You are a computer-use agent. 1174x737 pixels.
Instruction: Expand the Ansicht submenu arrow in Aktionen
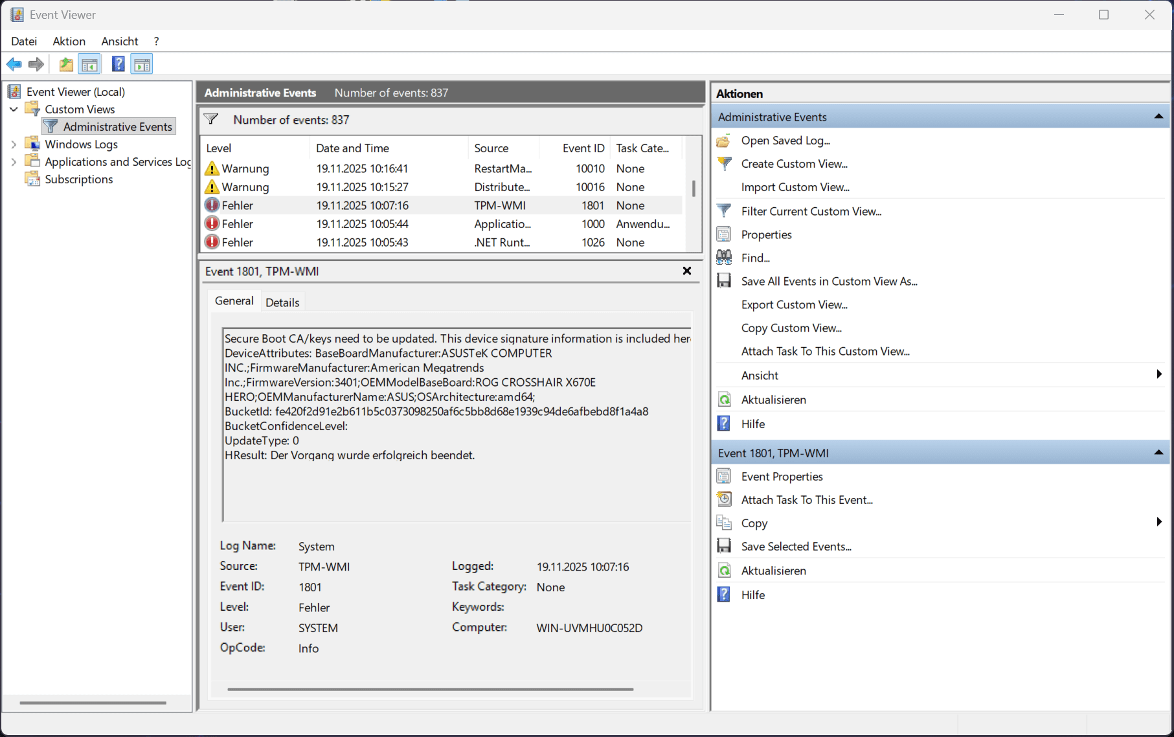(x=1158, y=374)
